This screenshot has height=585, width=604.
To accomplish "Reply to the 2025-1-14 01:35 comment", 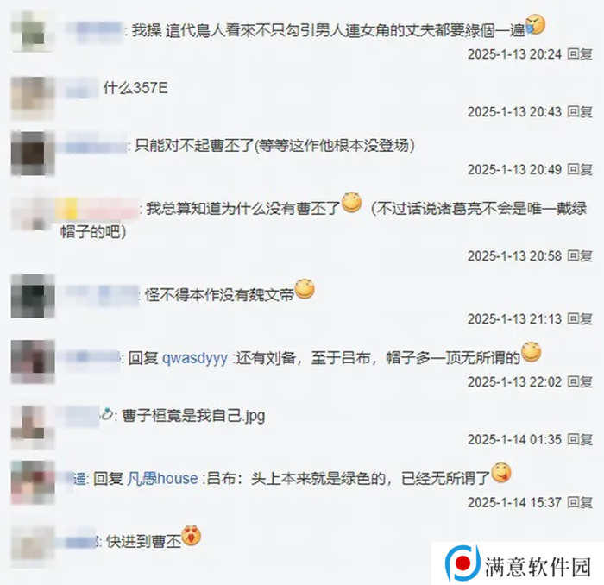I will click(x=580, y=439).
